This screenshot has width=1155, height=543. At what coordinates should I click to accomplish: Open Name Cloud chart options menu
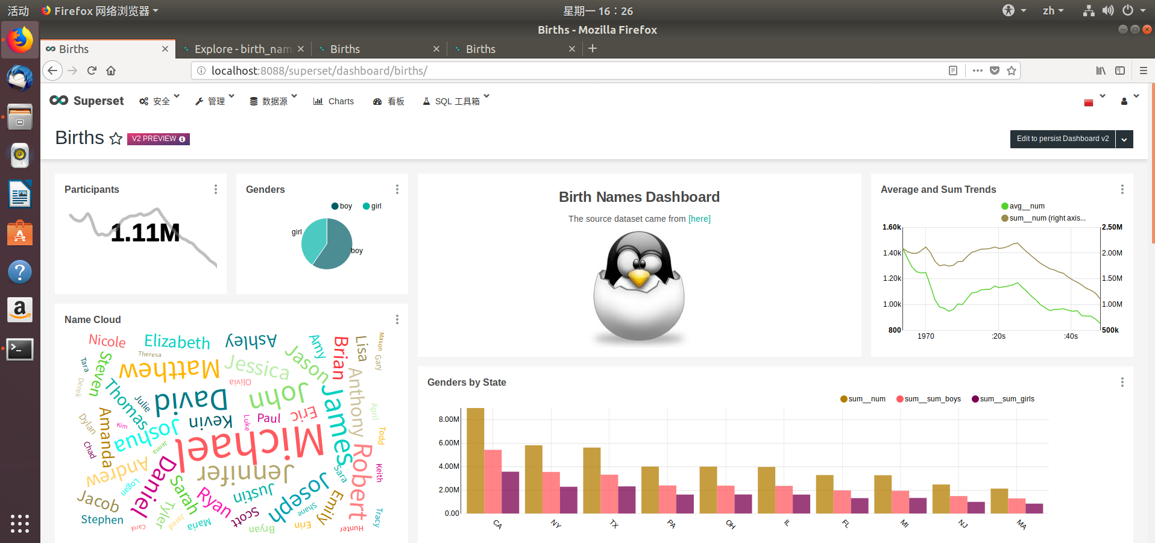pos(397,319)
